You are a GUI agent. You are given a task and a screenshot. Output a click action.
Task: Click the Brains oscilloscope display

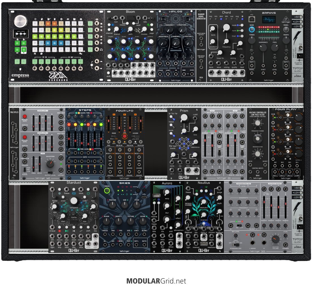[x=269, y=20]
